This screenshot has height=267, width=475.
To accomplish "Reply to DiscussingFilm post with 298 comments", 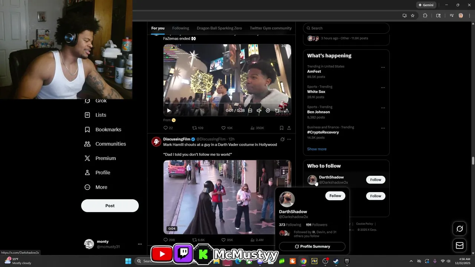I will 169,240.
